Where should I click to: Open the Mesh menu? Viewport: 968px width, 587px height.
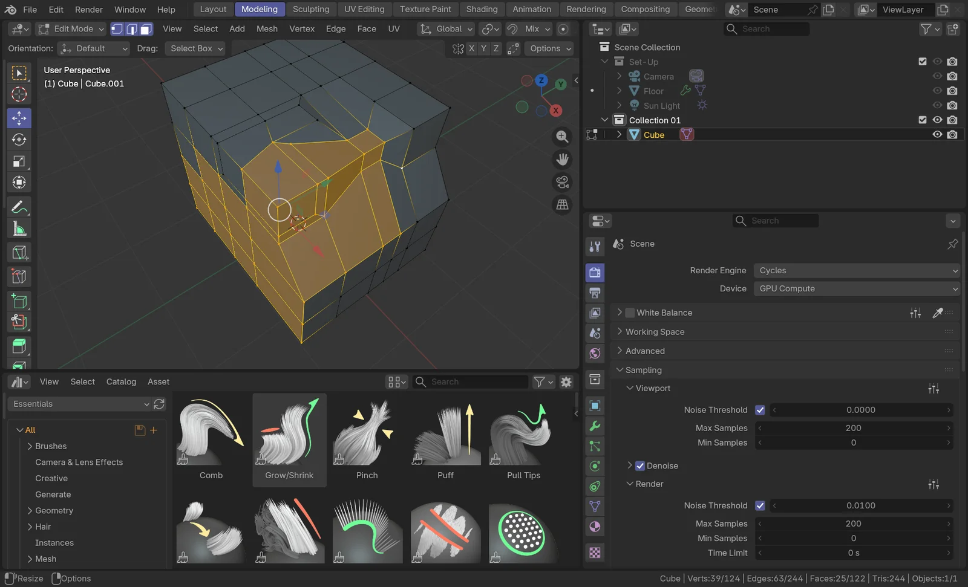click(267, 29)
